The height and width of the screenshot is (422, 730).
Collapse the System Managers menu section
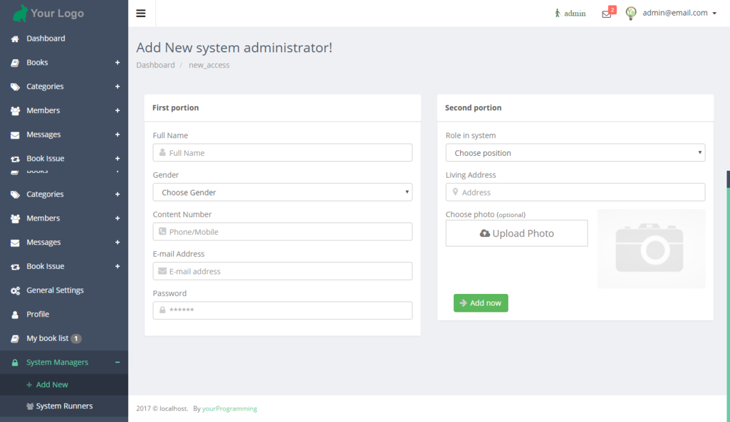pos(118,362)
